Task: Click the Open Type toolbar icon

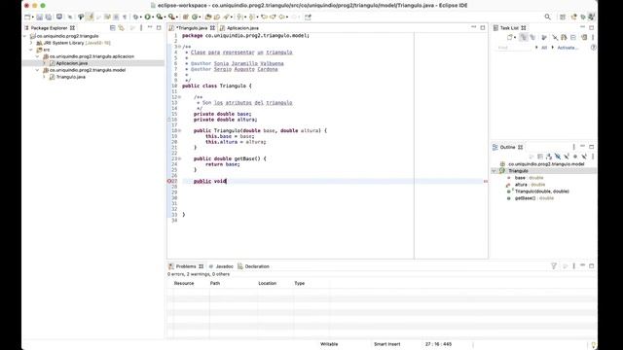Action: (x=208, y=17)
